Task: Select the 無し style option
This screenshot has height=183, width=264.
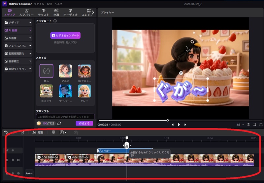Action: [x=46, y=71]
